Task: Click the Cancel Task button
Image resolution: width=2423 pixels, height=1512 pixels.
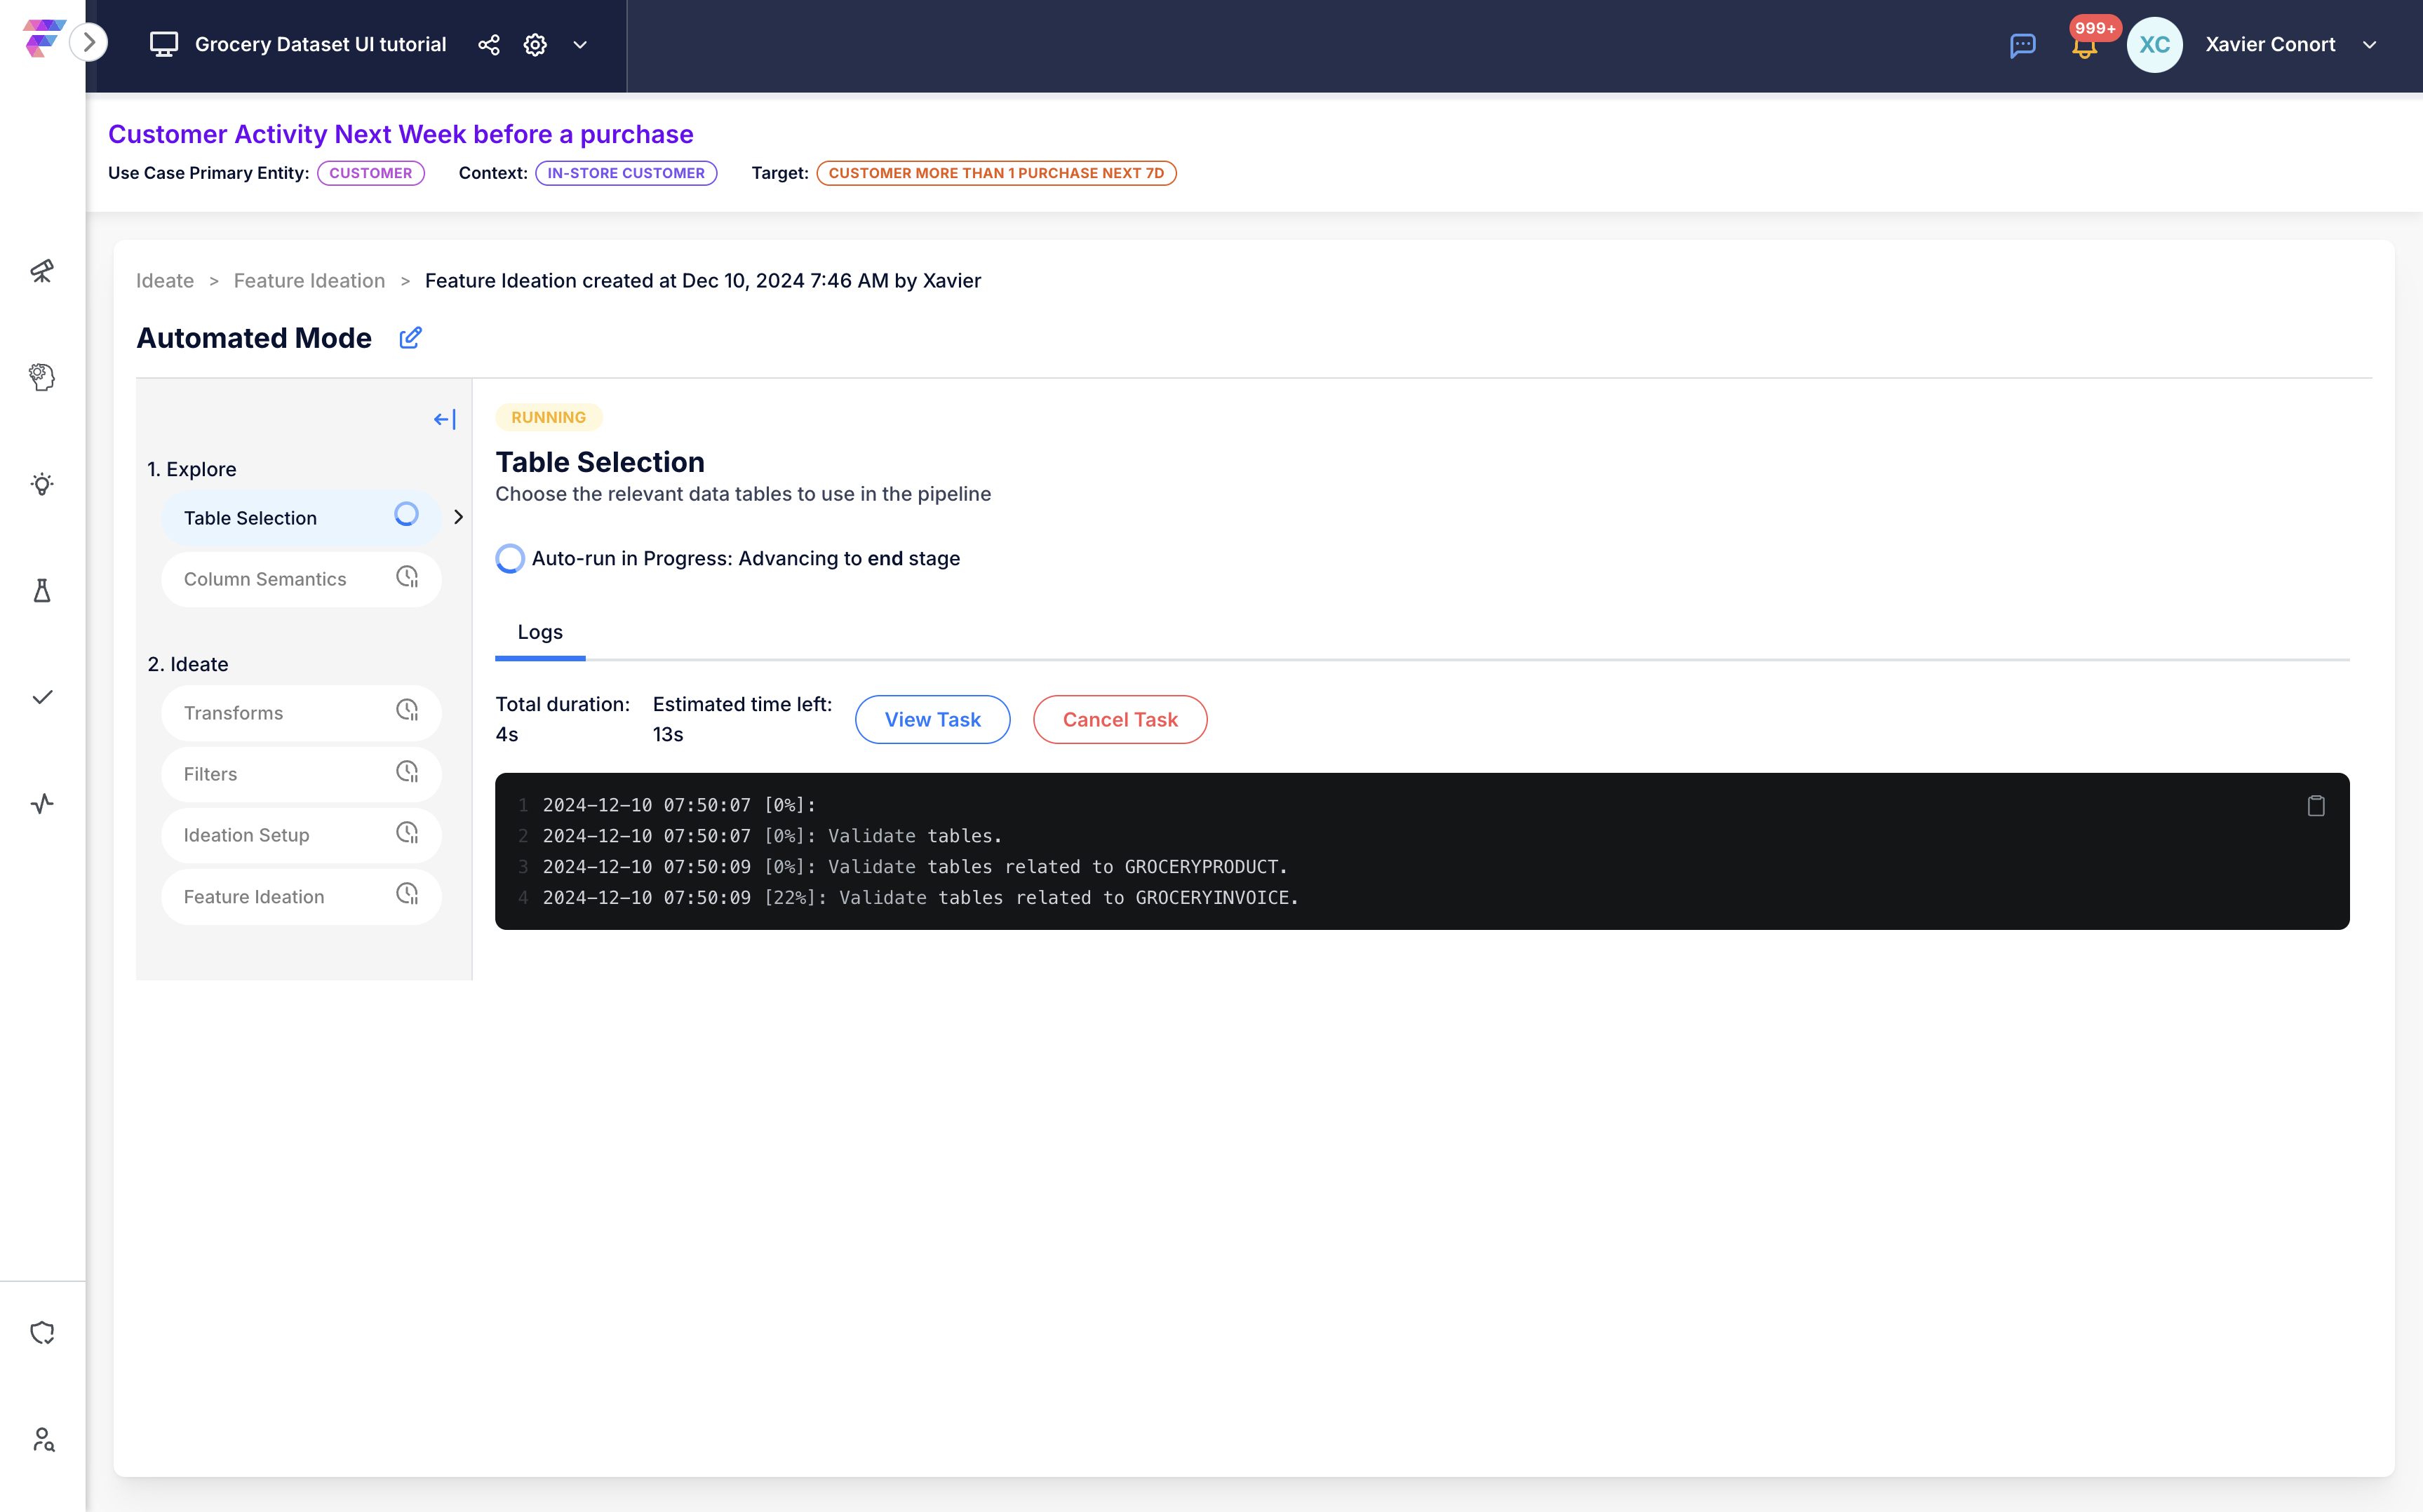Action: (x=1120, y=719)
